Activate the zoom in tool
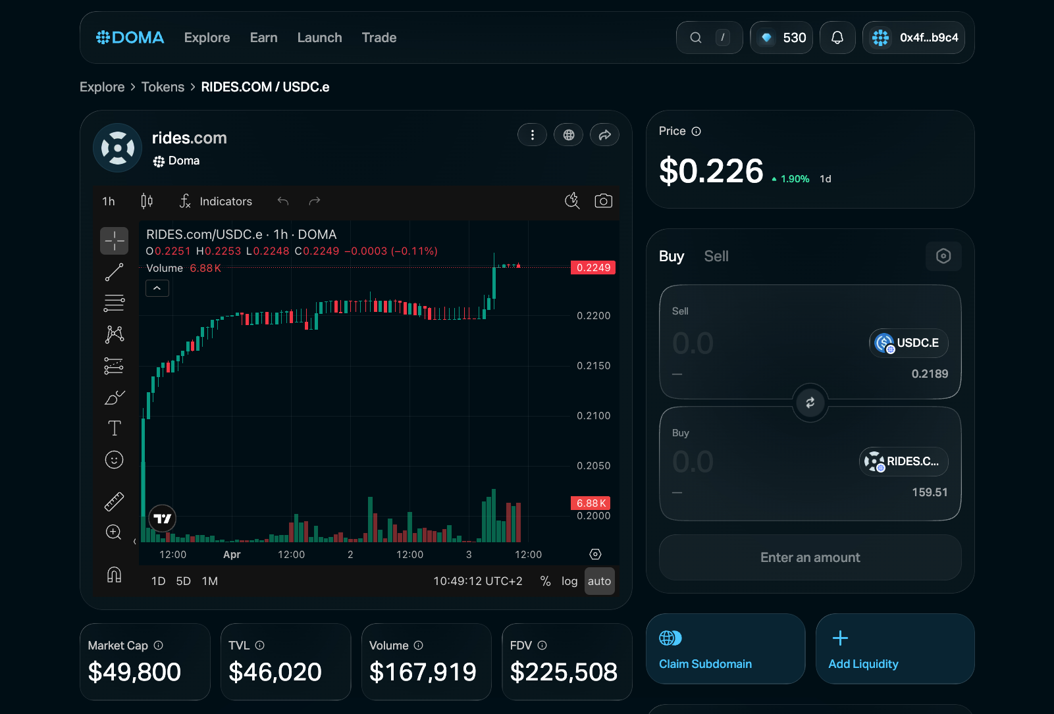1054x714 pixels. tap(115, 532)
